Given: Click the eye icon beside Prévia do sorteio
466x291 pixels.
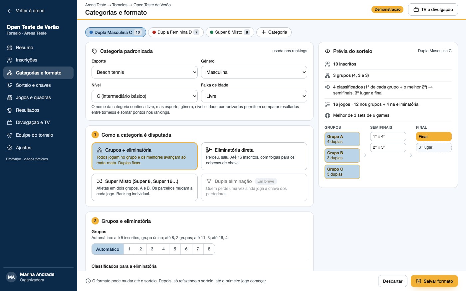Looking at the screenshot, I should coord(328,51).
